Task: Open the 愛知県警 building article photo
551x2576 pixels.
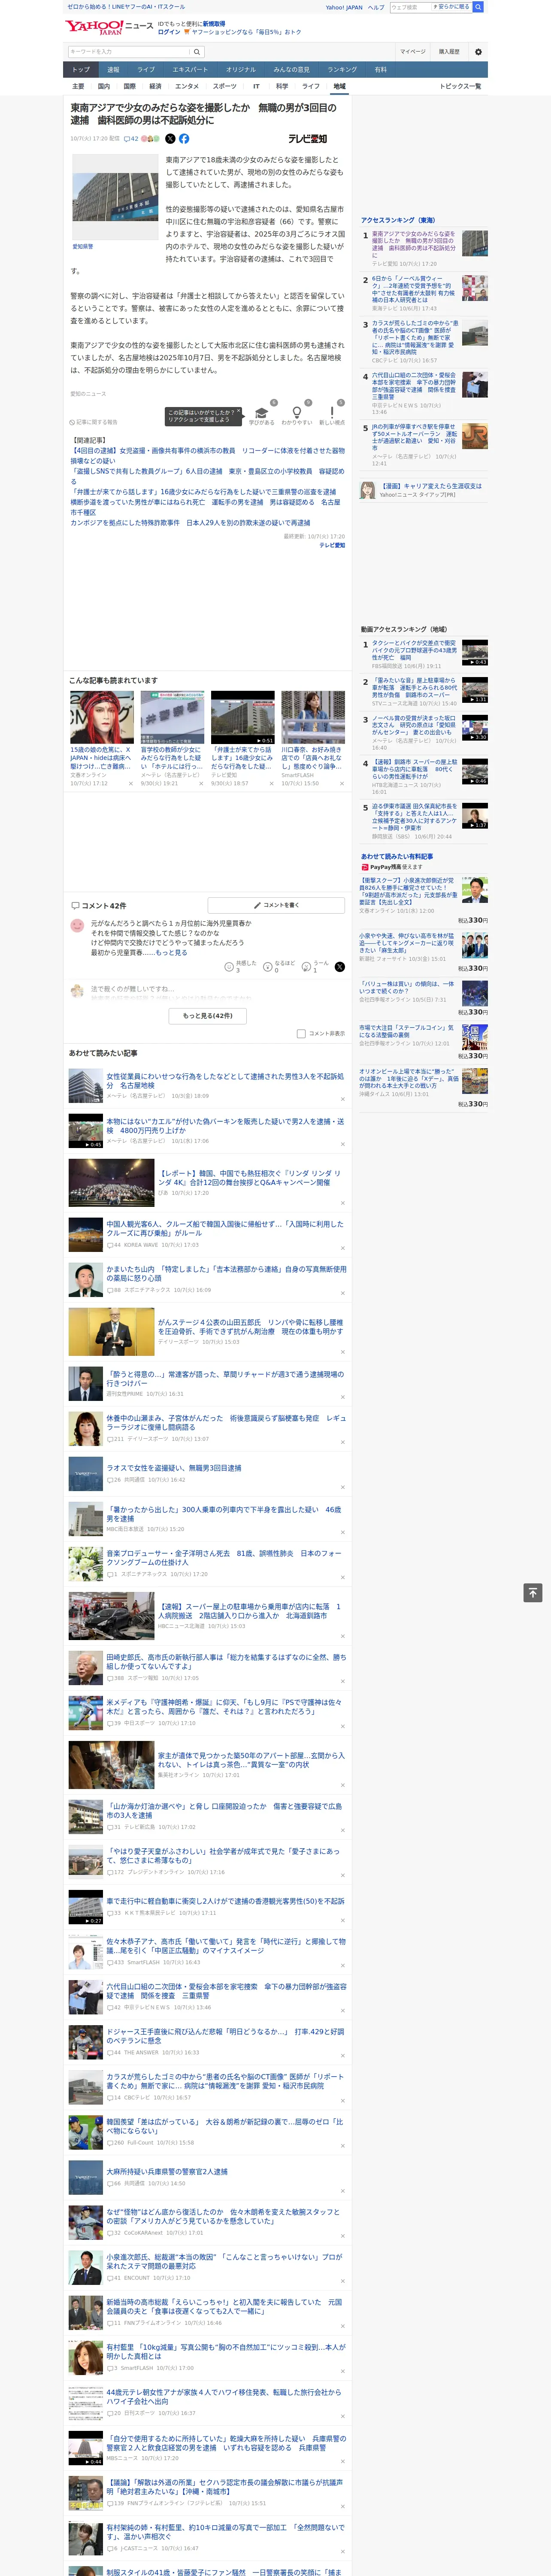Action: (x=114, y=197)
